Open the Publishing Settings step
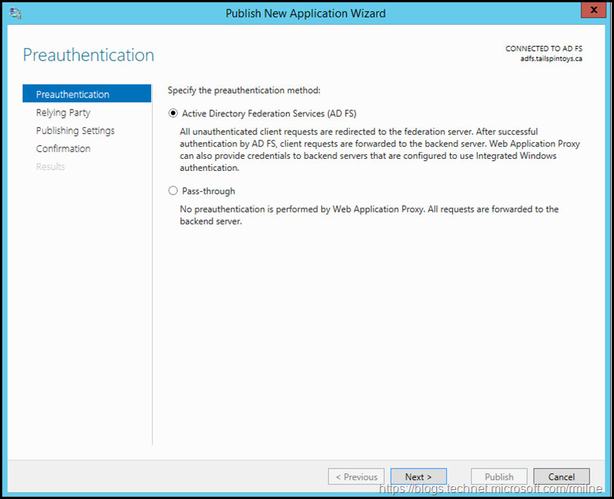The height and width of the screenshot is (499, 614). click(x=75, y=131)
